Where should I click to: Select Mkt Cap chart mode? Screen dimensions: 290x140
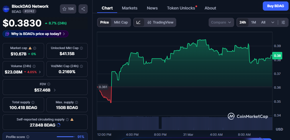pyautogui.click(x=121, y=22)
